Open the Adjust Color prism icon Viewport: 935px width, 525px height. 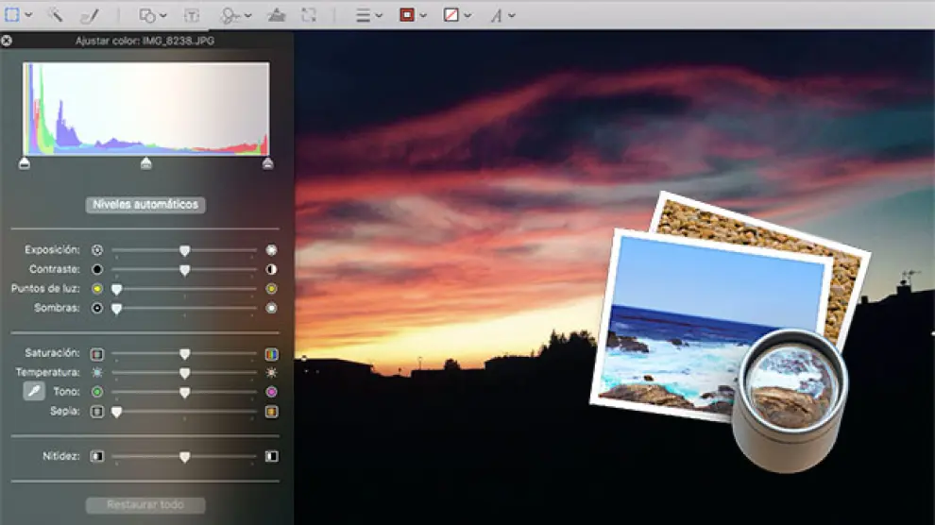coord(277,15)
